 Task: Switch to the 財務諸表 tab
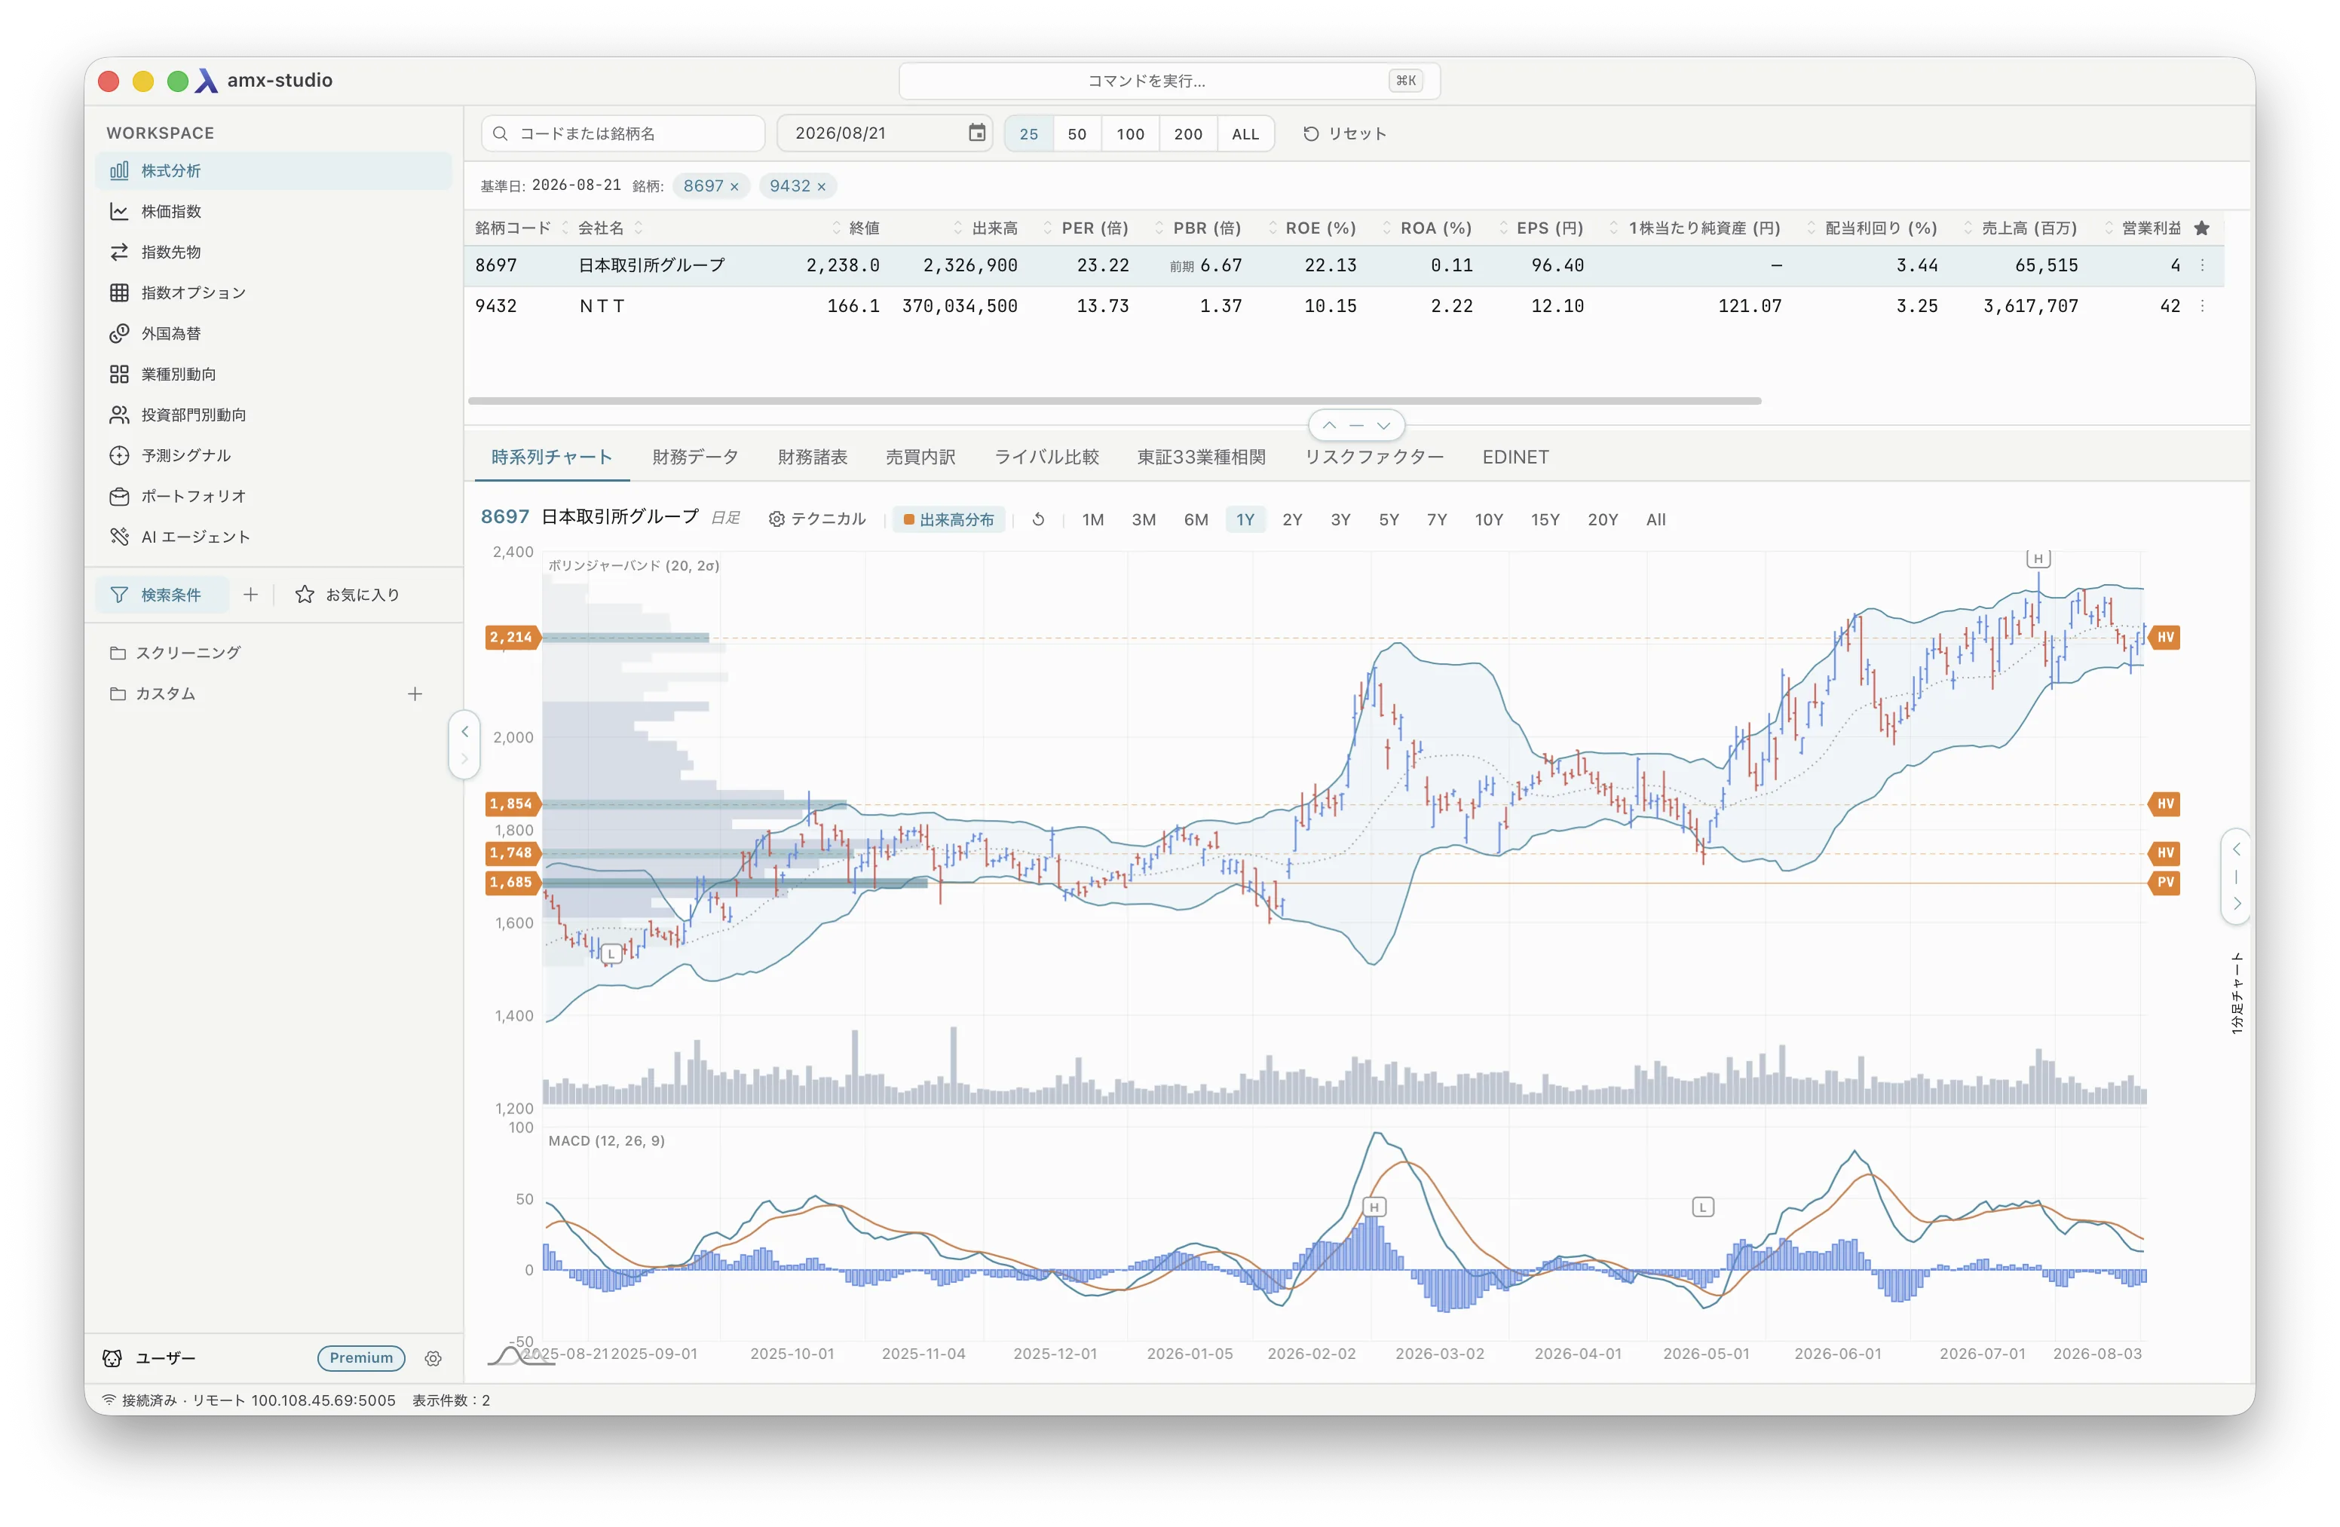pos(812,457)
